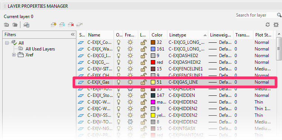Select the Xref filter

tap(29, 55)
